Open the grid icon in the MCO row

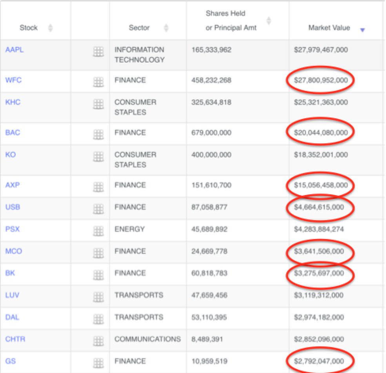[98, 253]
